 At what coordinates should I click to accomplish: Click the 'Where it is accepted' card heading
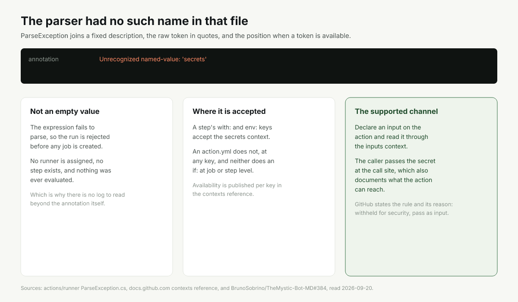click(x=229, y=111)
